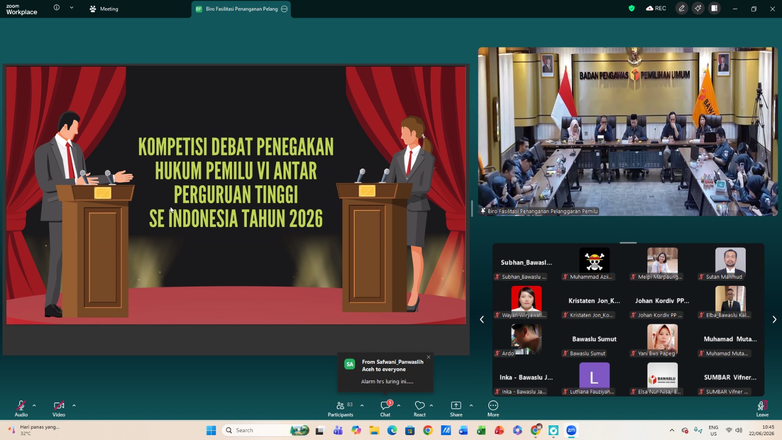Select Melpi Marpaung participant tile

click(x=662, y=264)
